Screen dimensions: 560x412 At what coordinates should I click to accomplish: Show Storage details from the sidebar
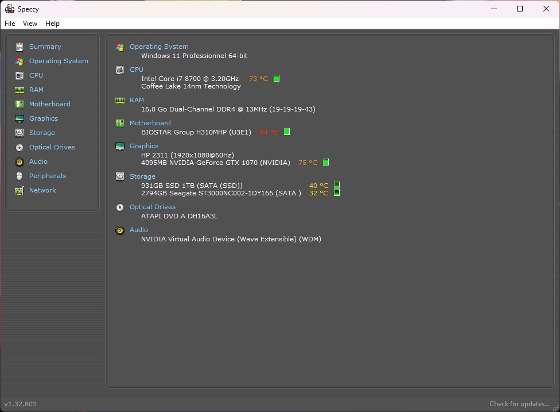pyautogui.click(x=42, y=133)
